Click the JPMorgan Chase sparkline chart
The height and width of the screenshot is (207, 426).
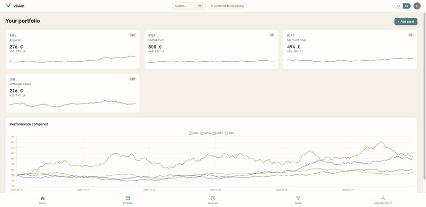[x=72, y=103]
